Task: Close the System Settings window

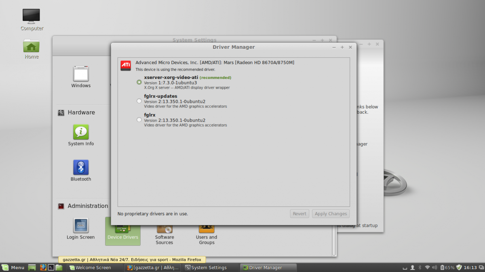Action: pos(330,40)
